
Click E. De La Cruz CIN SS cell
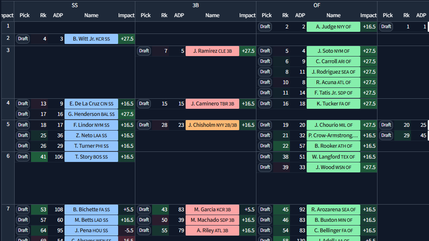[91, 104]
